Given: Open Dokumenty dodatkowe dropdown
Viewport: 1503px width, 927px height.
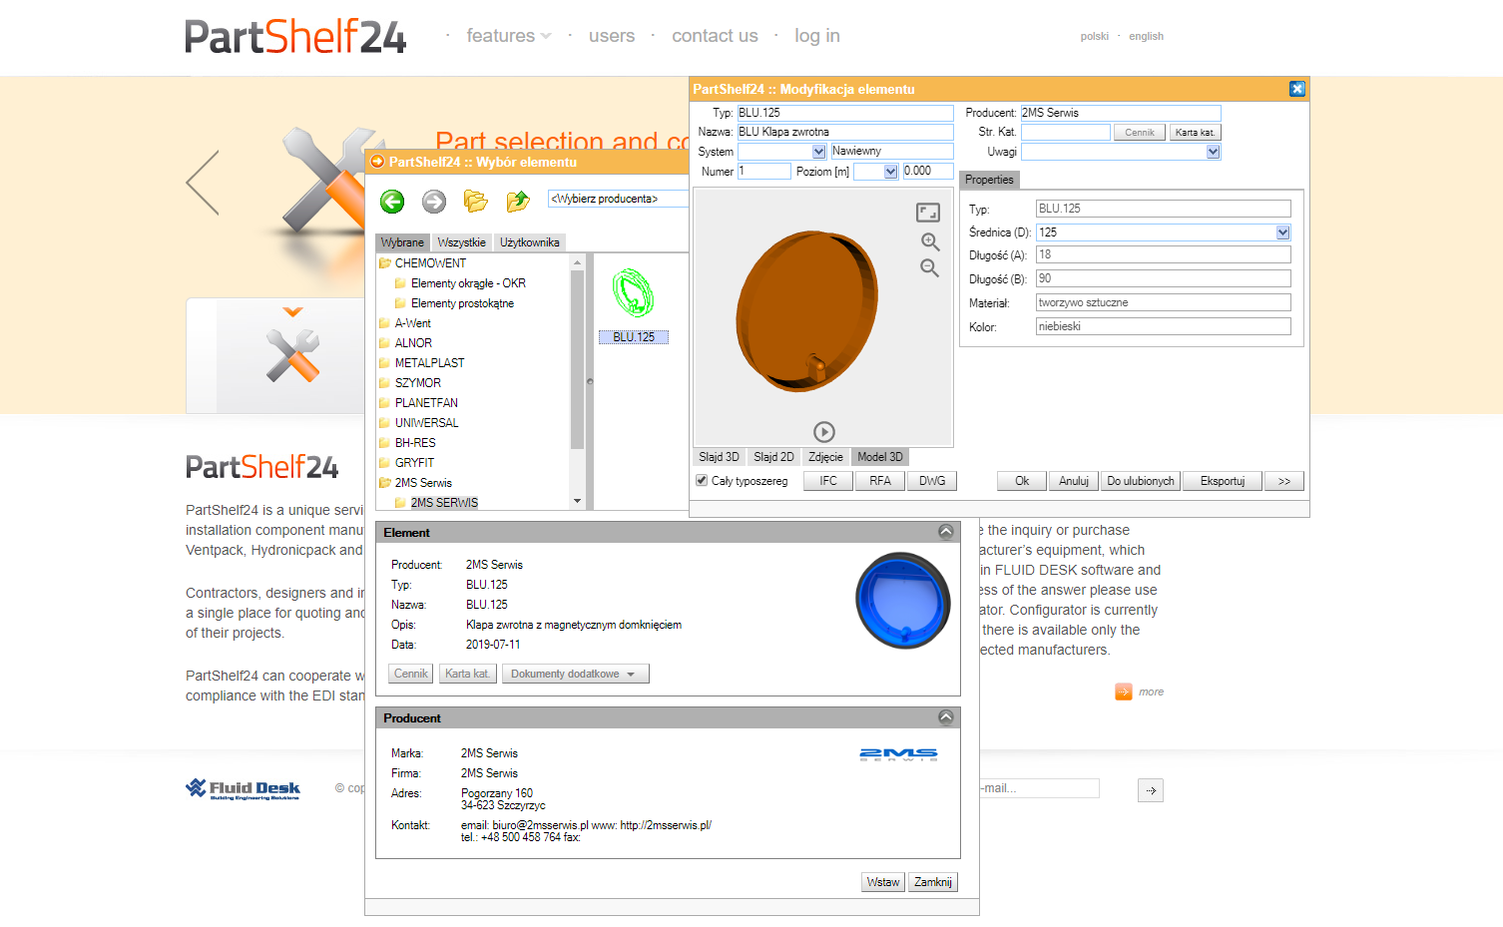Looking at the screenshot, I should [x=575, y=675].
